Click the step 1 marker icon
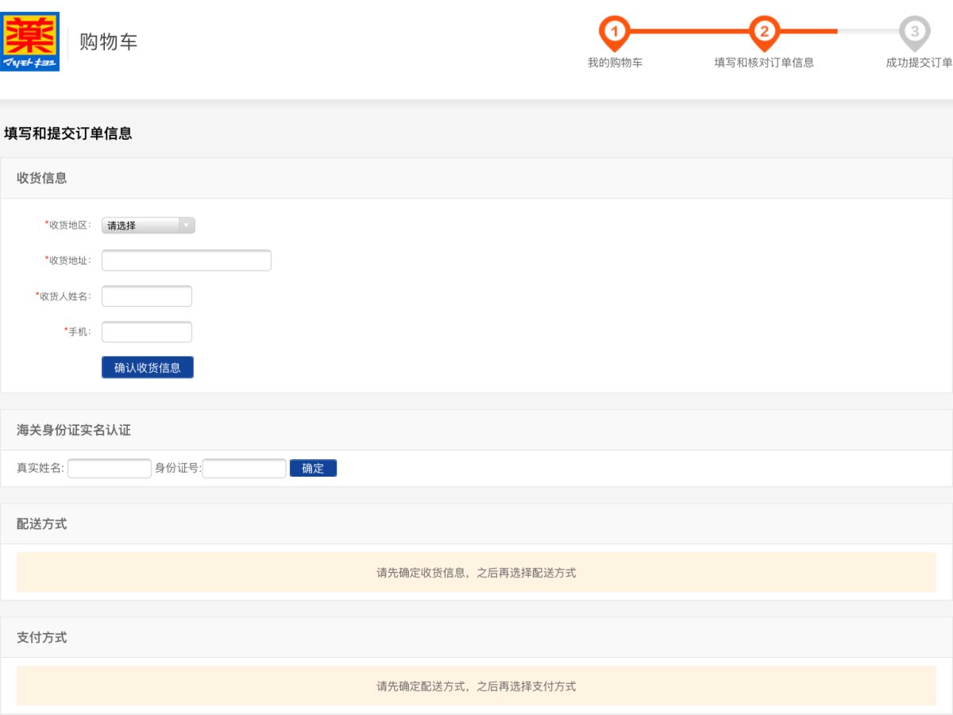The height and width of the screenshot is (715, 953). (x=614, y=33)
